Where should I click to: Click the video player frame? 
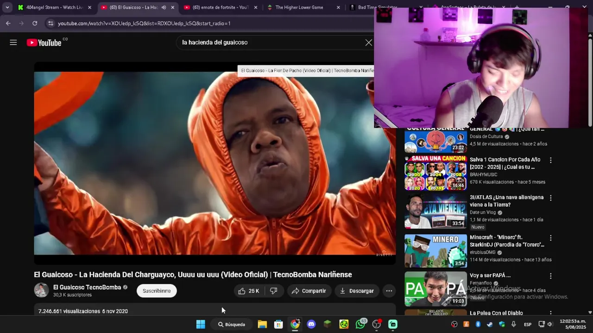215,163
